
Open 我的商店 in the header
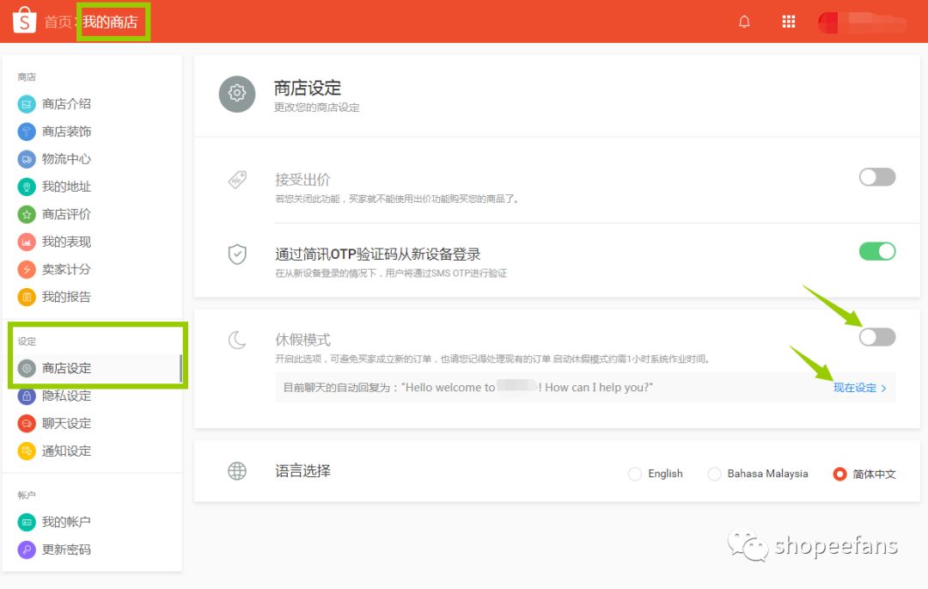pos(109,21)
